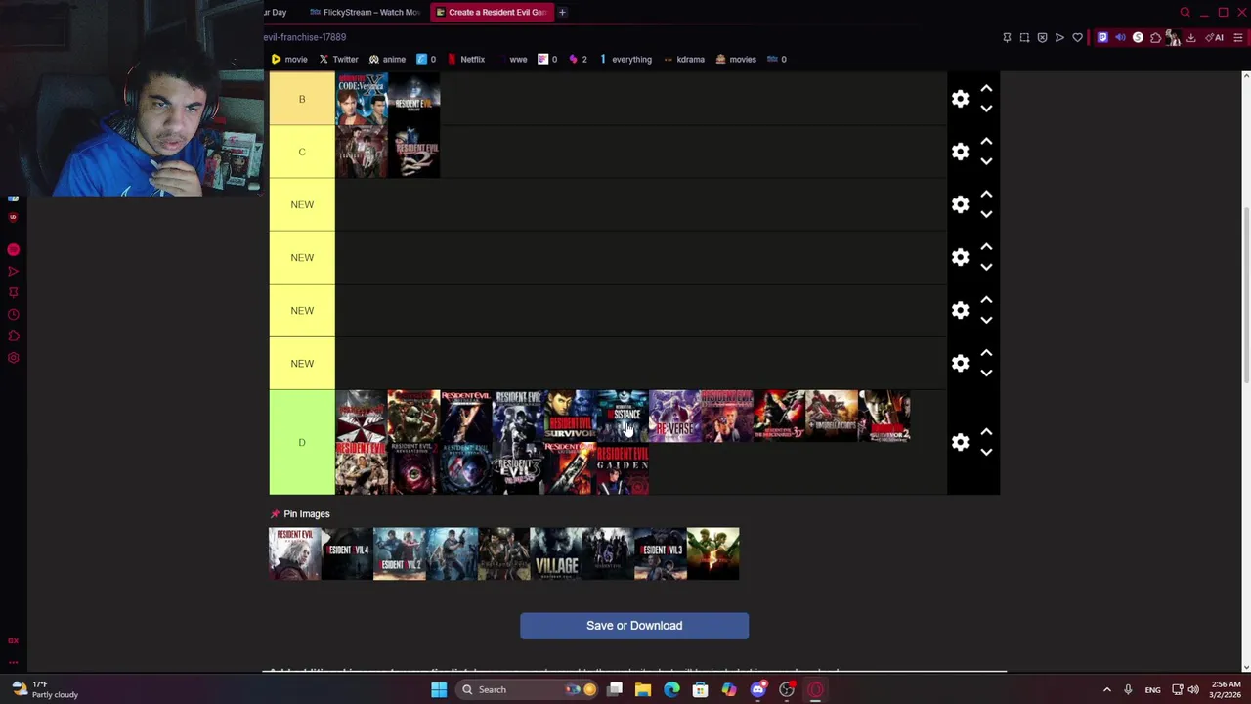Open settings gear for the last NEW row
The image size is (1251, 704).
[x=960, y=363]
